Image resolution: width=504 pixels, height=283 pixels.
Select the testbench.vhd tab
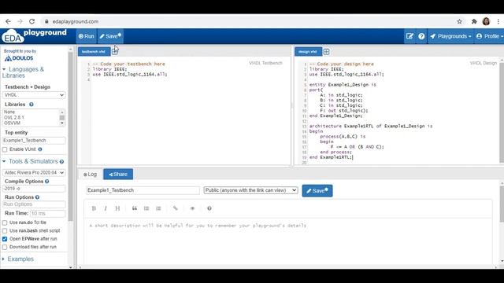94,52
